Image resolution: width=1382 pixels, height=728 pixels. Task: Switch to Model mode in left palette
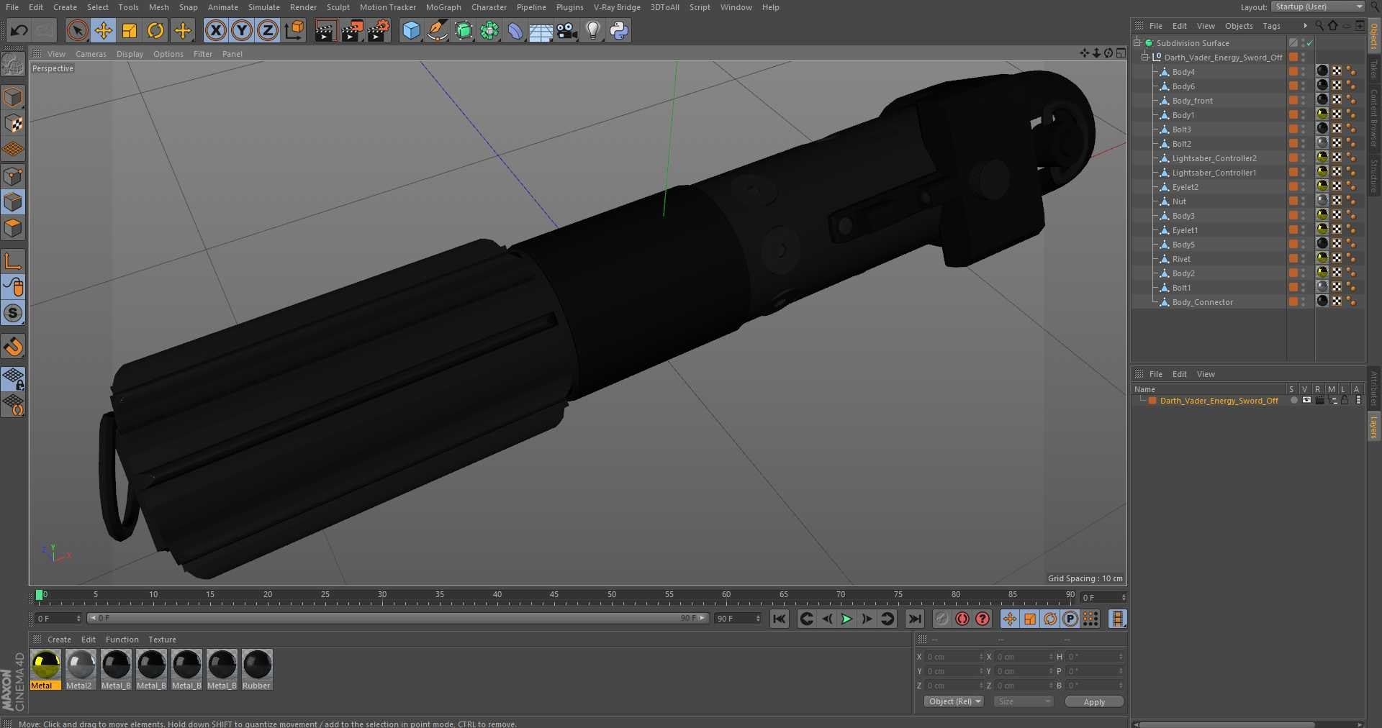(13, 96)
